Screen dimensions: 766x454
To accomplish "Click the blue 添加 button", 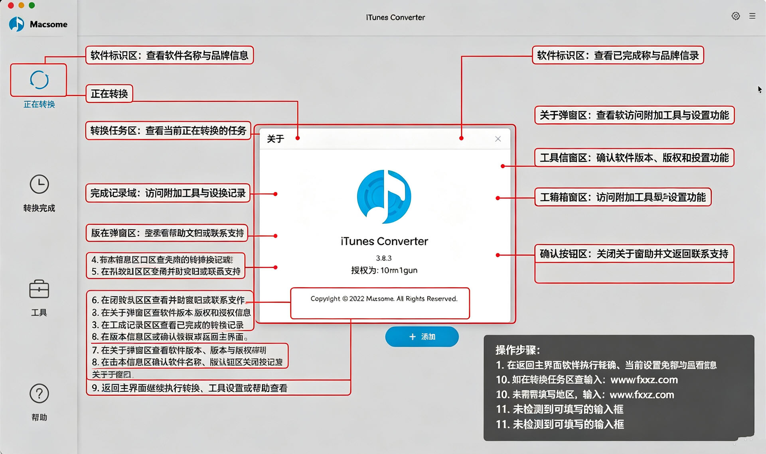I will (422, 336).
